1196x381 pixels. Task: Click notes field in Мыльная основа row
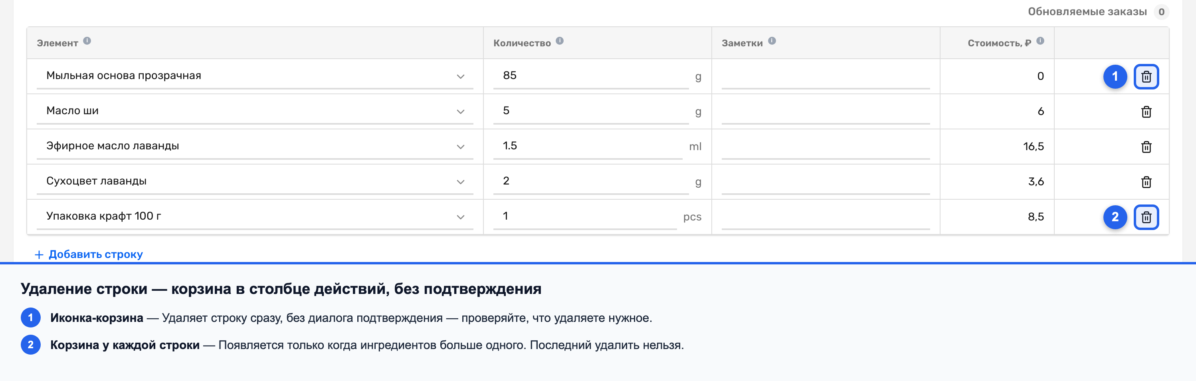[826, 76]
